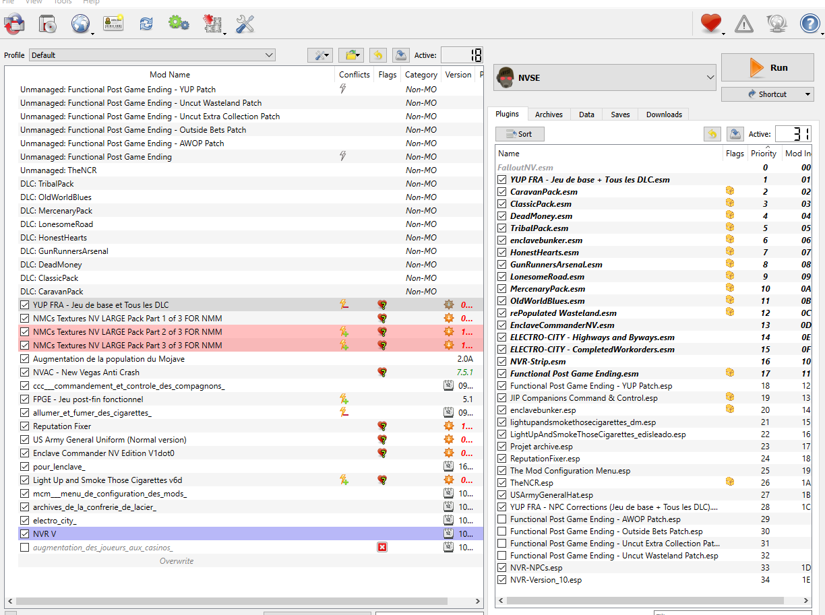Screen dimensions: 825x615
Task: Uncheck the DeadMoney.esm plugin checkbox
Action: (x=502, y=216)
